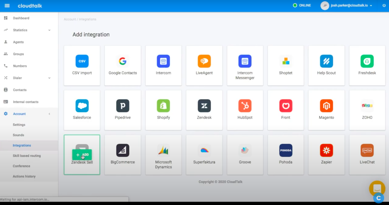Pick the Front integration icon
The image size is (389, 205).
click(286, 106)
